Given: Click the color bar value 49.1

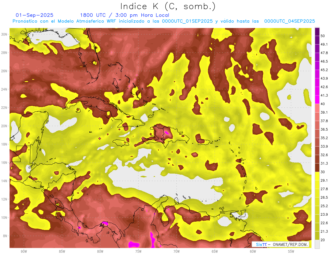Looking at the screenshot, I should coord(324,44).
